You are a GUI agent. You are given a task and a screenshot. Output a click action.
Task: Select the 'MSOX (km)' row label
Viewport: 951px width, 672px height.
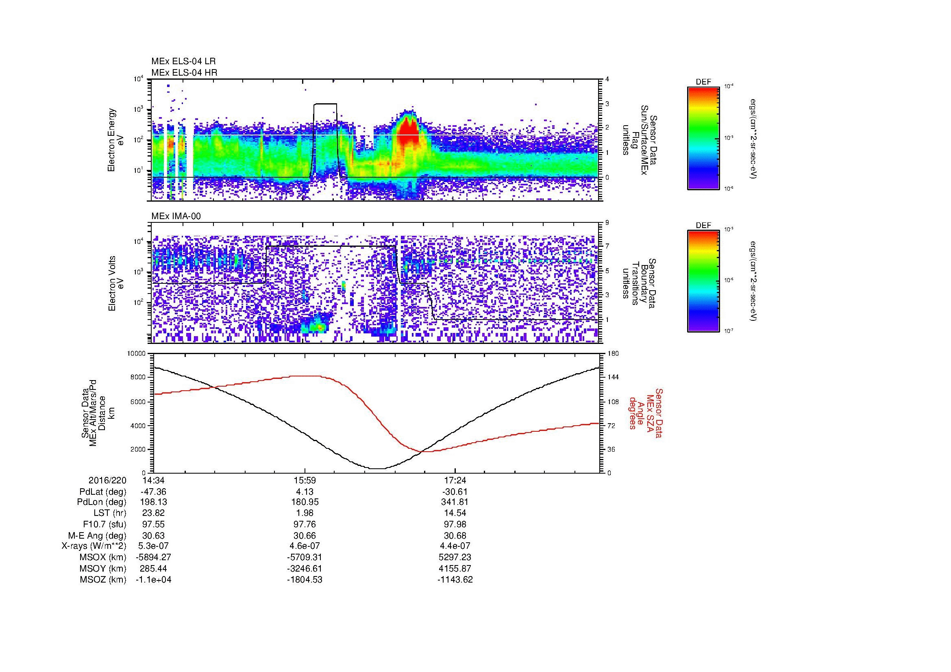103,557
